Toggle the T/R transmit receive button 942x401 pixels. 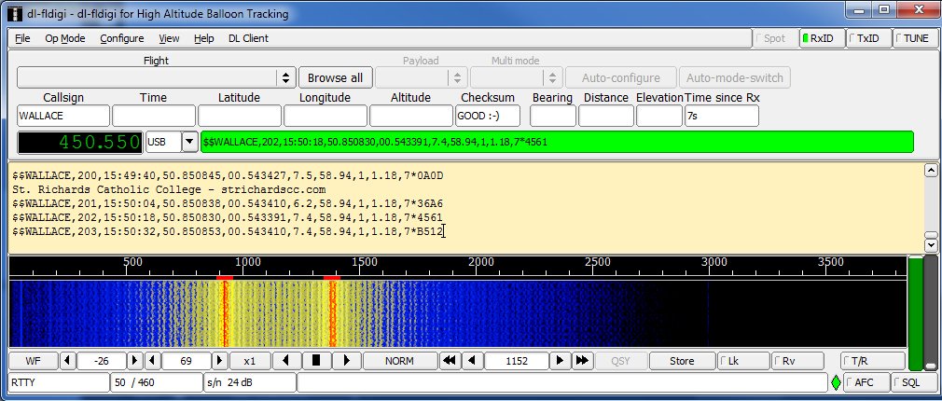872,361
